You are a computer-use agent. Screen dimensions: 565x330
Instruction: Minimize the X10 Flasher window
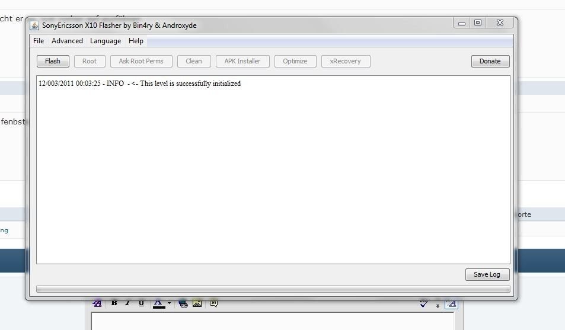point(462,23)
